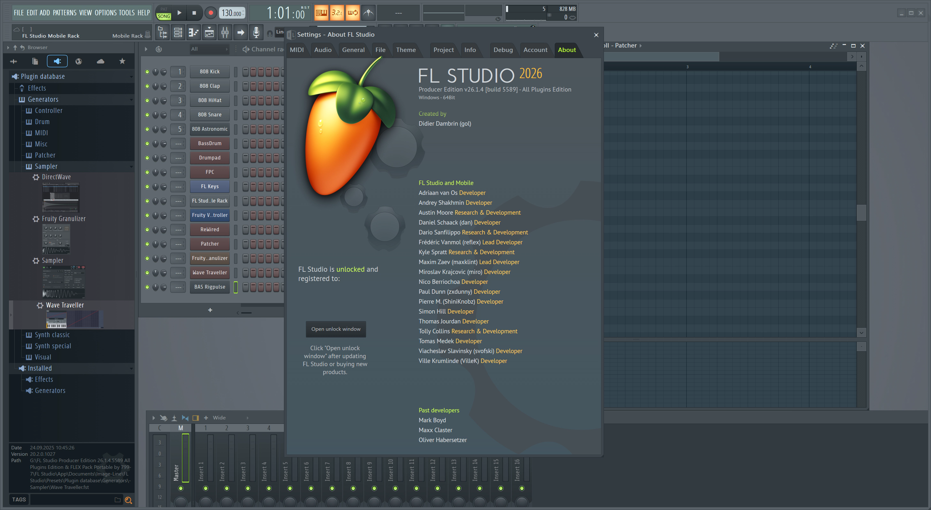Mute the 808 Snare channel
The height and width of the screenshot is (510, 931).
pyautogui.click(x=147, y=115)
